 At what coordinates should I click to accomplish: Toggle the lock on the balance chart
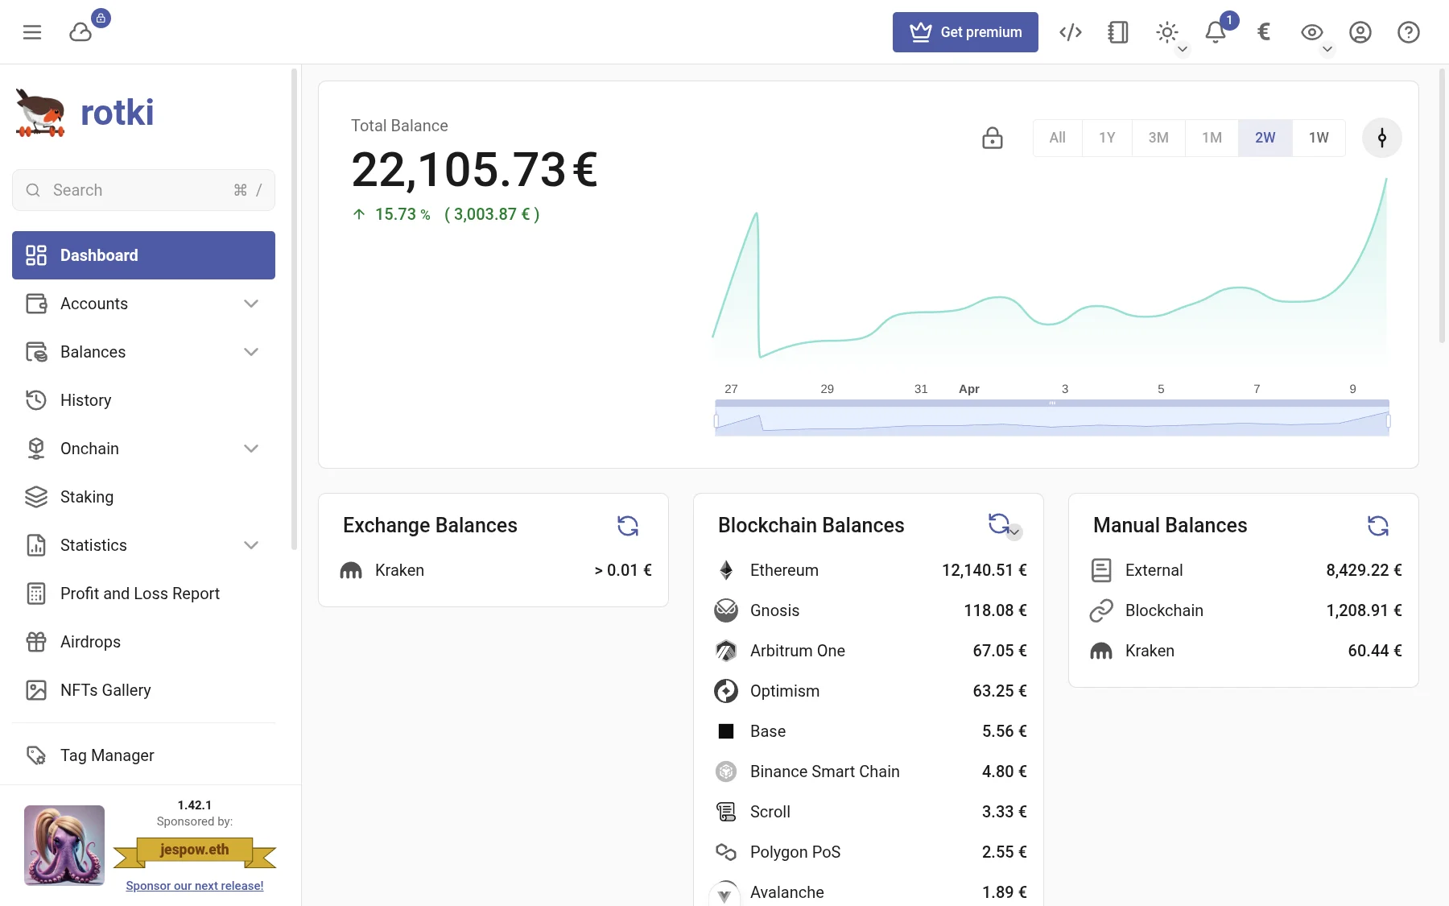click(993, 138)
